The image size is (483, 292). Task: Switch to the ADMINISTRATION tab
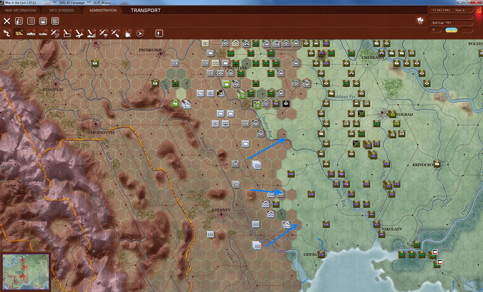tap(103, 10)
